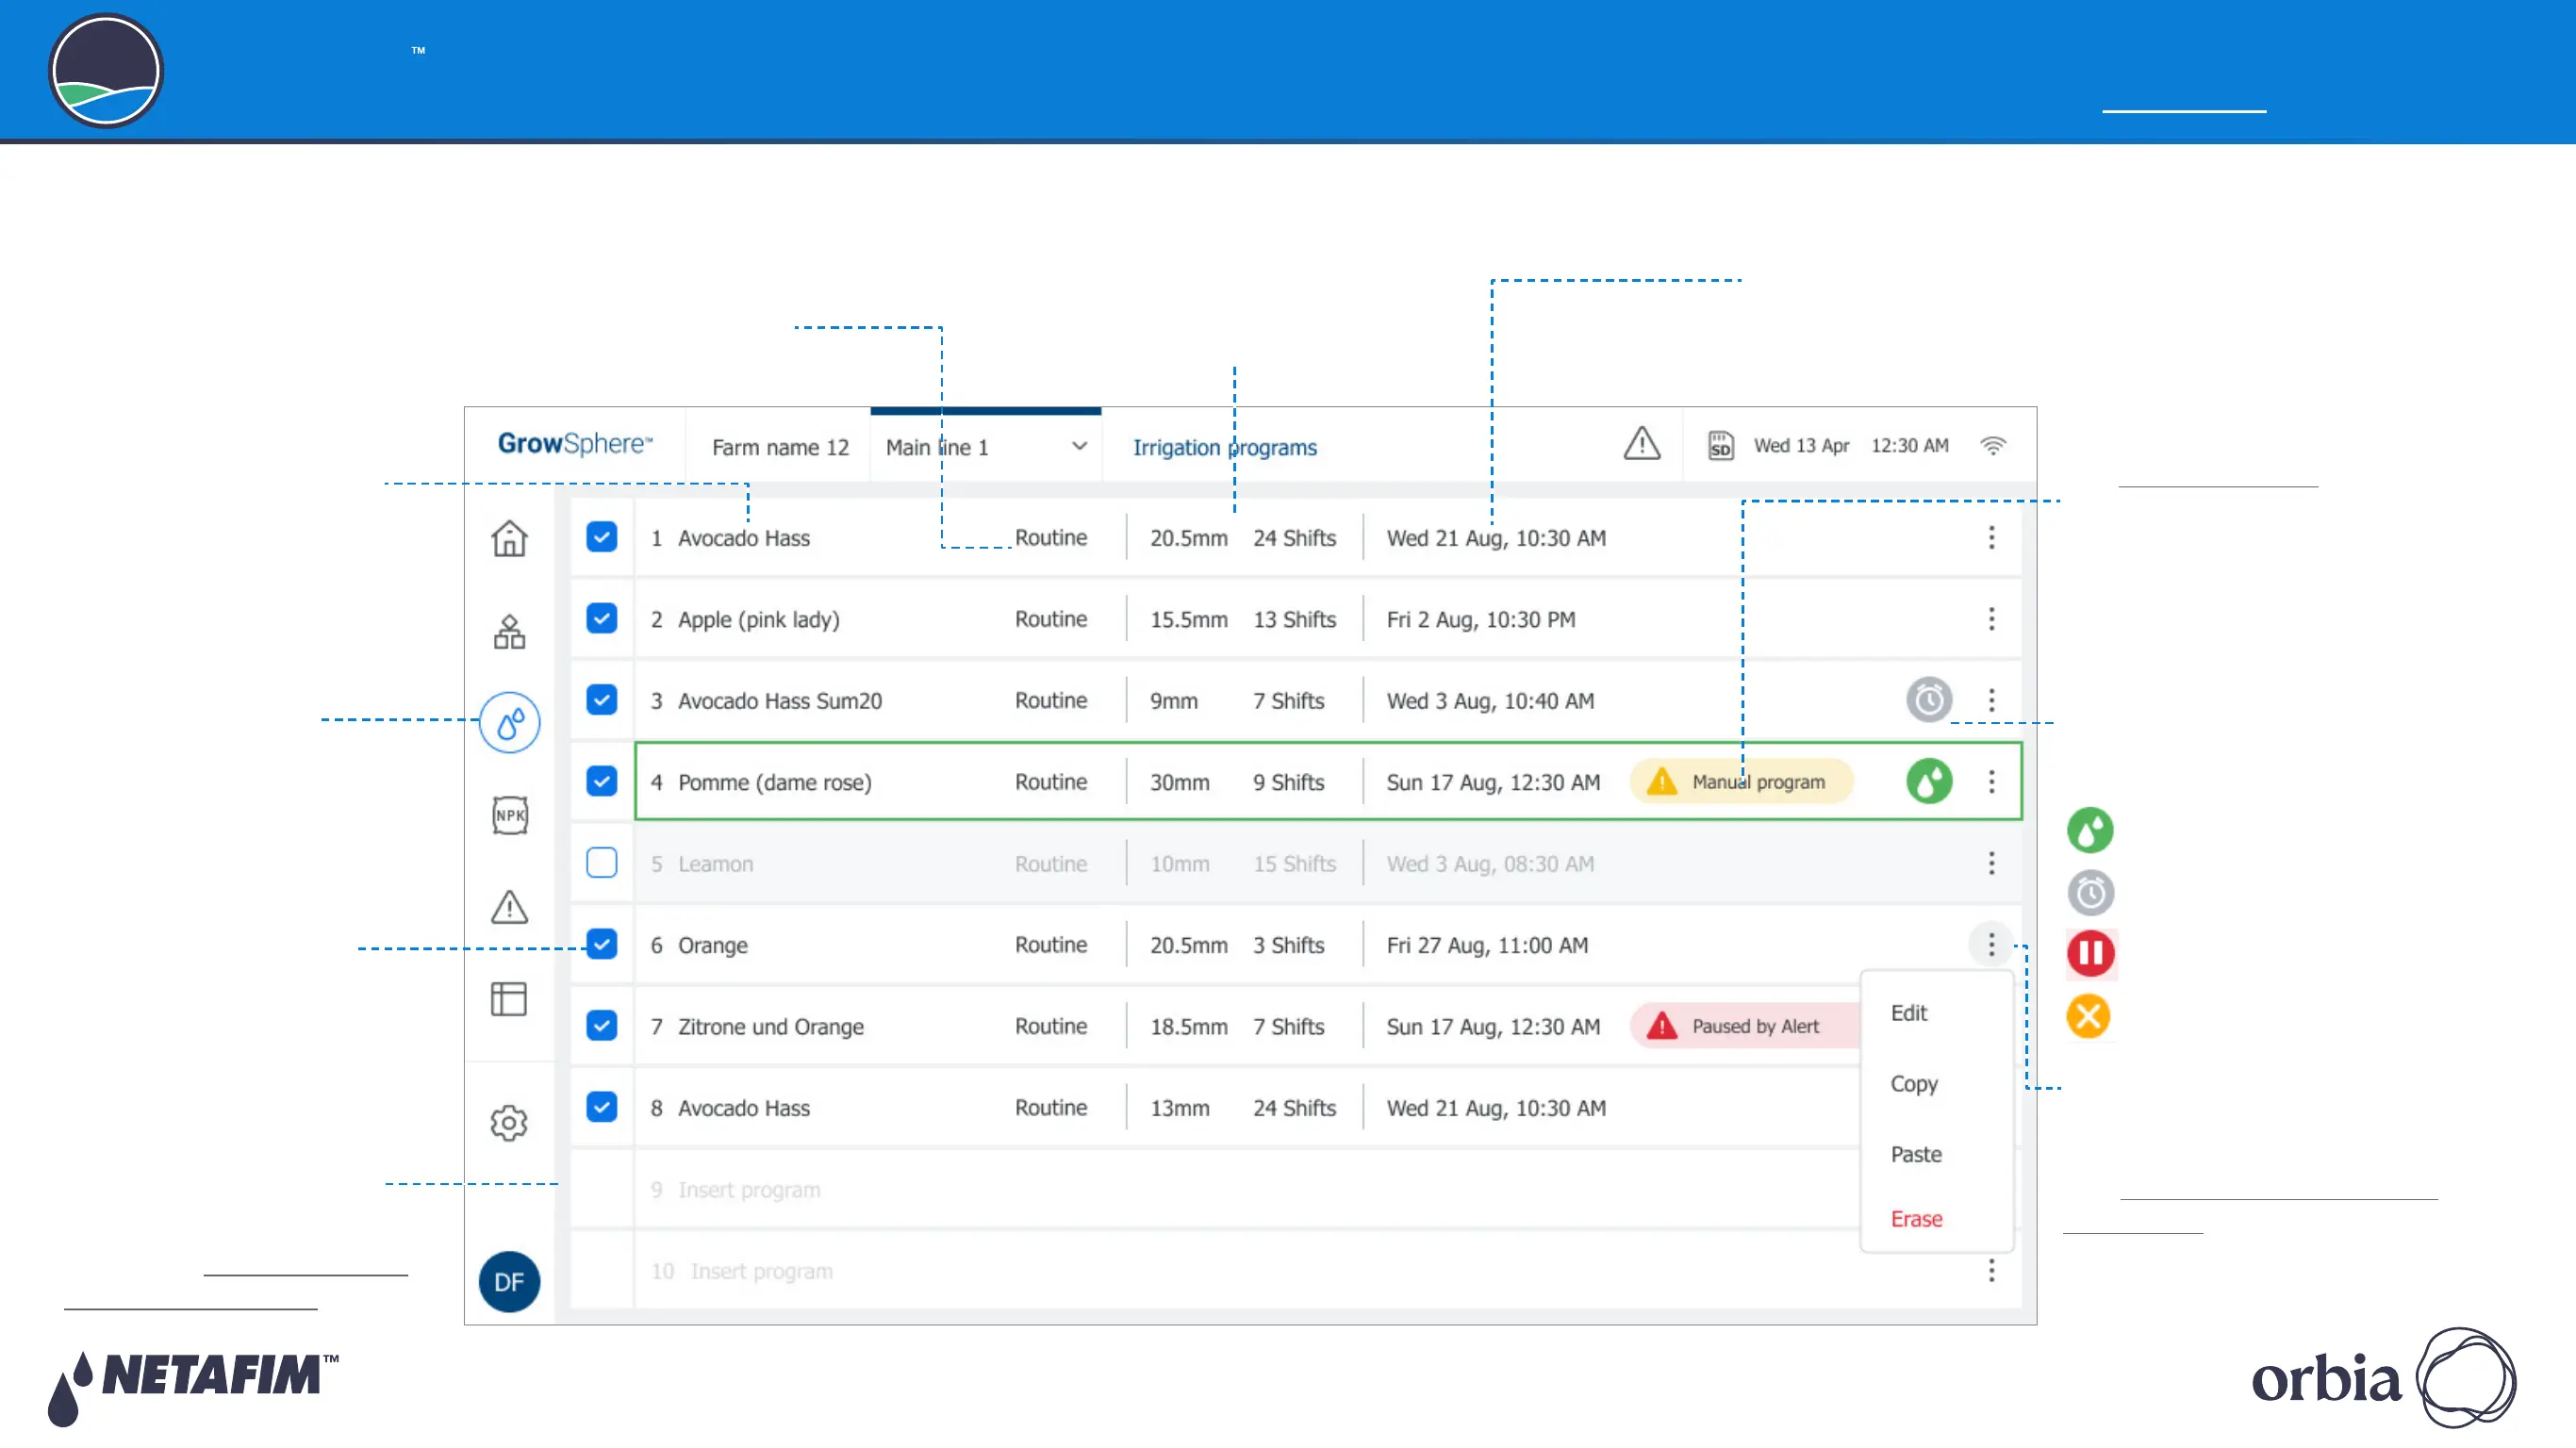Click the GrowSphere logo

(x=575, y=444)
